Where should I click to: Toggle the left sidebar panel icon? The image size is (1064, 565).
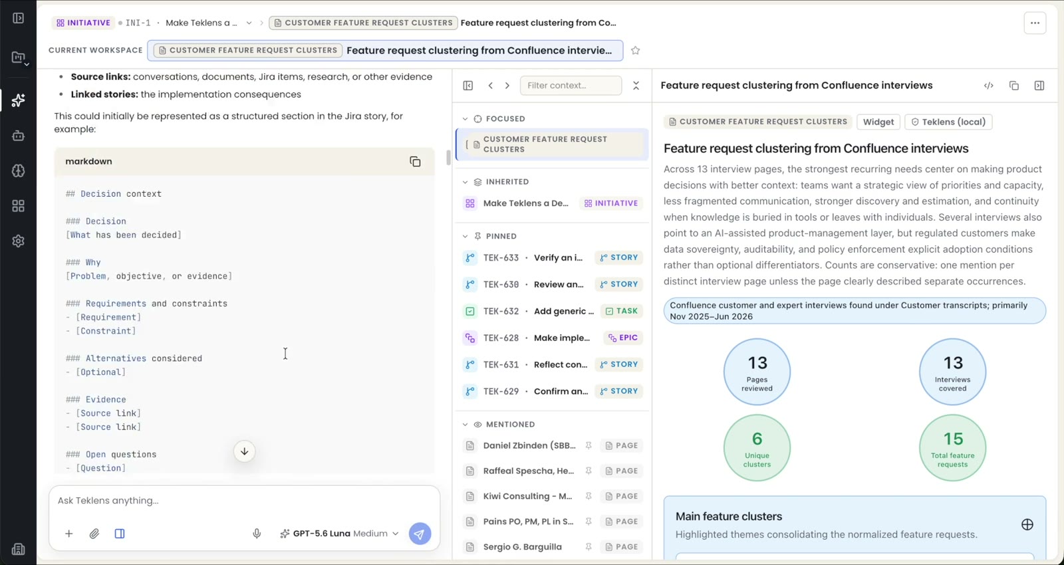(18, 18)
